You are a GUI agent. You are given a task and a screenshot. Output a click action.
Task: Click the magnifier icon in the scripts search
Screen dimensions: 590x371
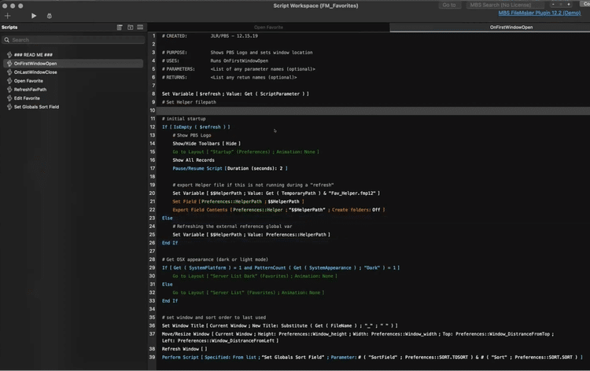click(7, 40)
